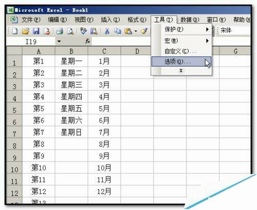Select cell B1 containing 星期一
This screenshot has width=257, height=210.
[x=71, y=61]
